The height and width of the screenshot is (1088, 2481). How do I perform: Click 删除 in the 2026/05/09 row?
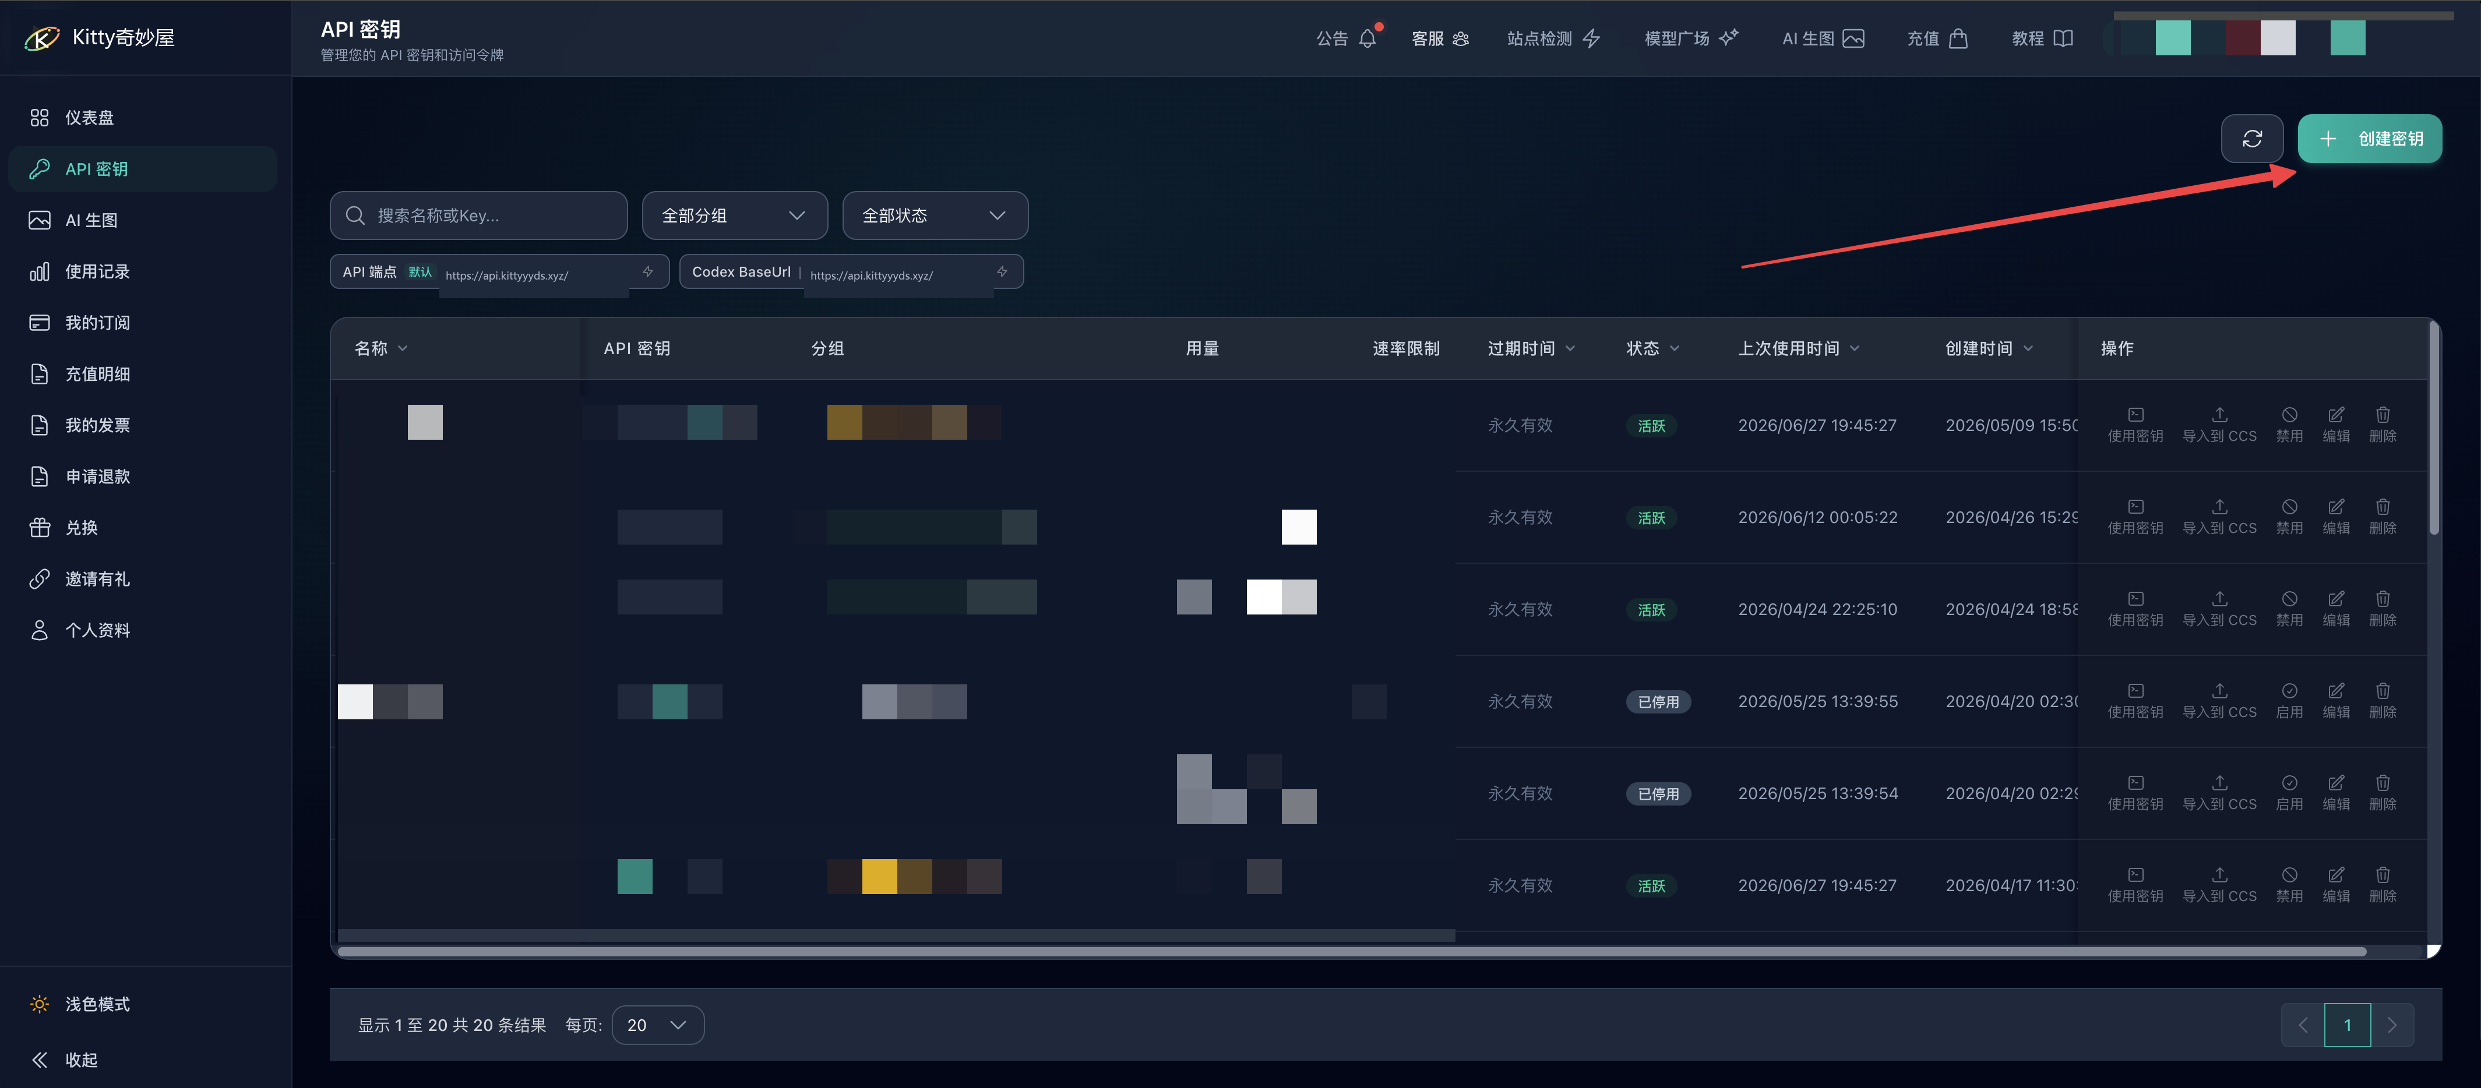[2383, 425]
